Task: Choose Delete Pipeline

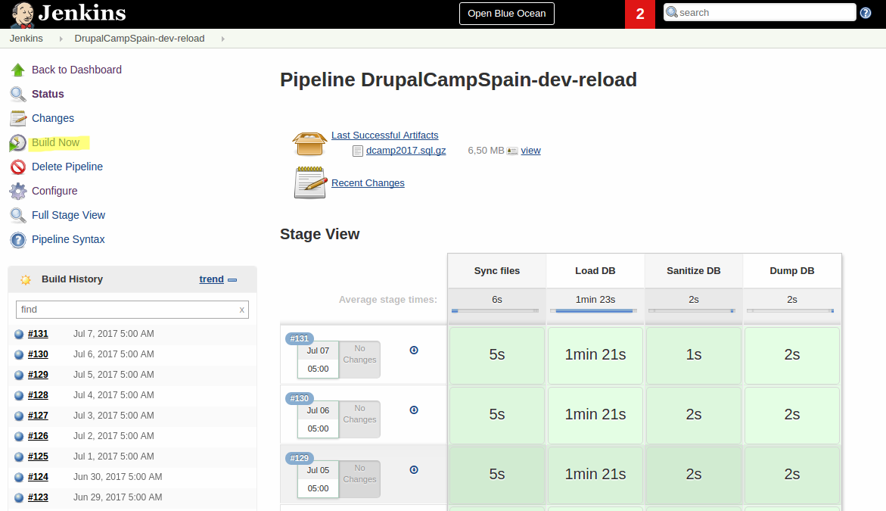Action: click(67, 167)
